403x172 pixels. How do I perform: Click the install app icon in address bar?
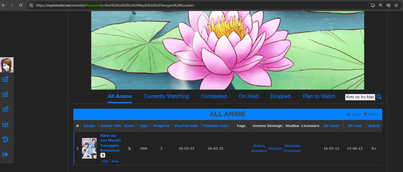click(373, 5)
